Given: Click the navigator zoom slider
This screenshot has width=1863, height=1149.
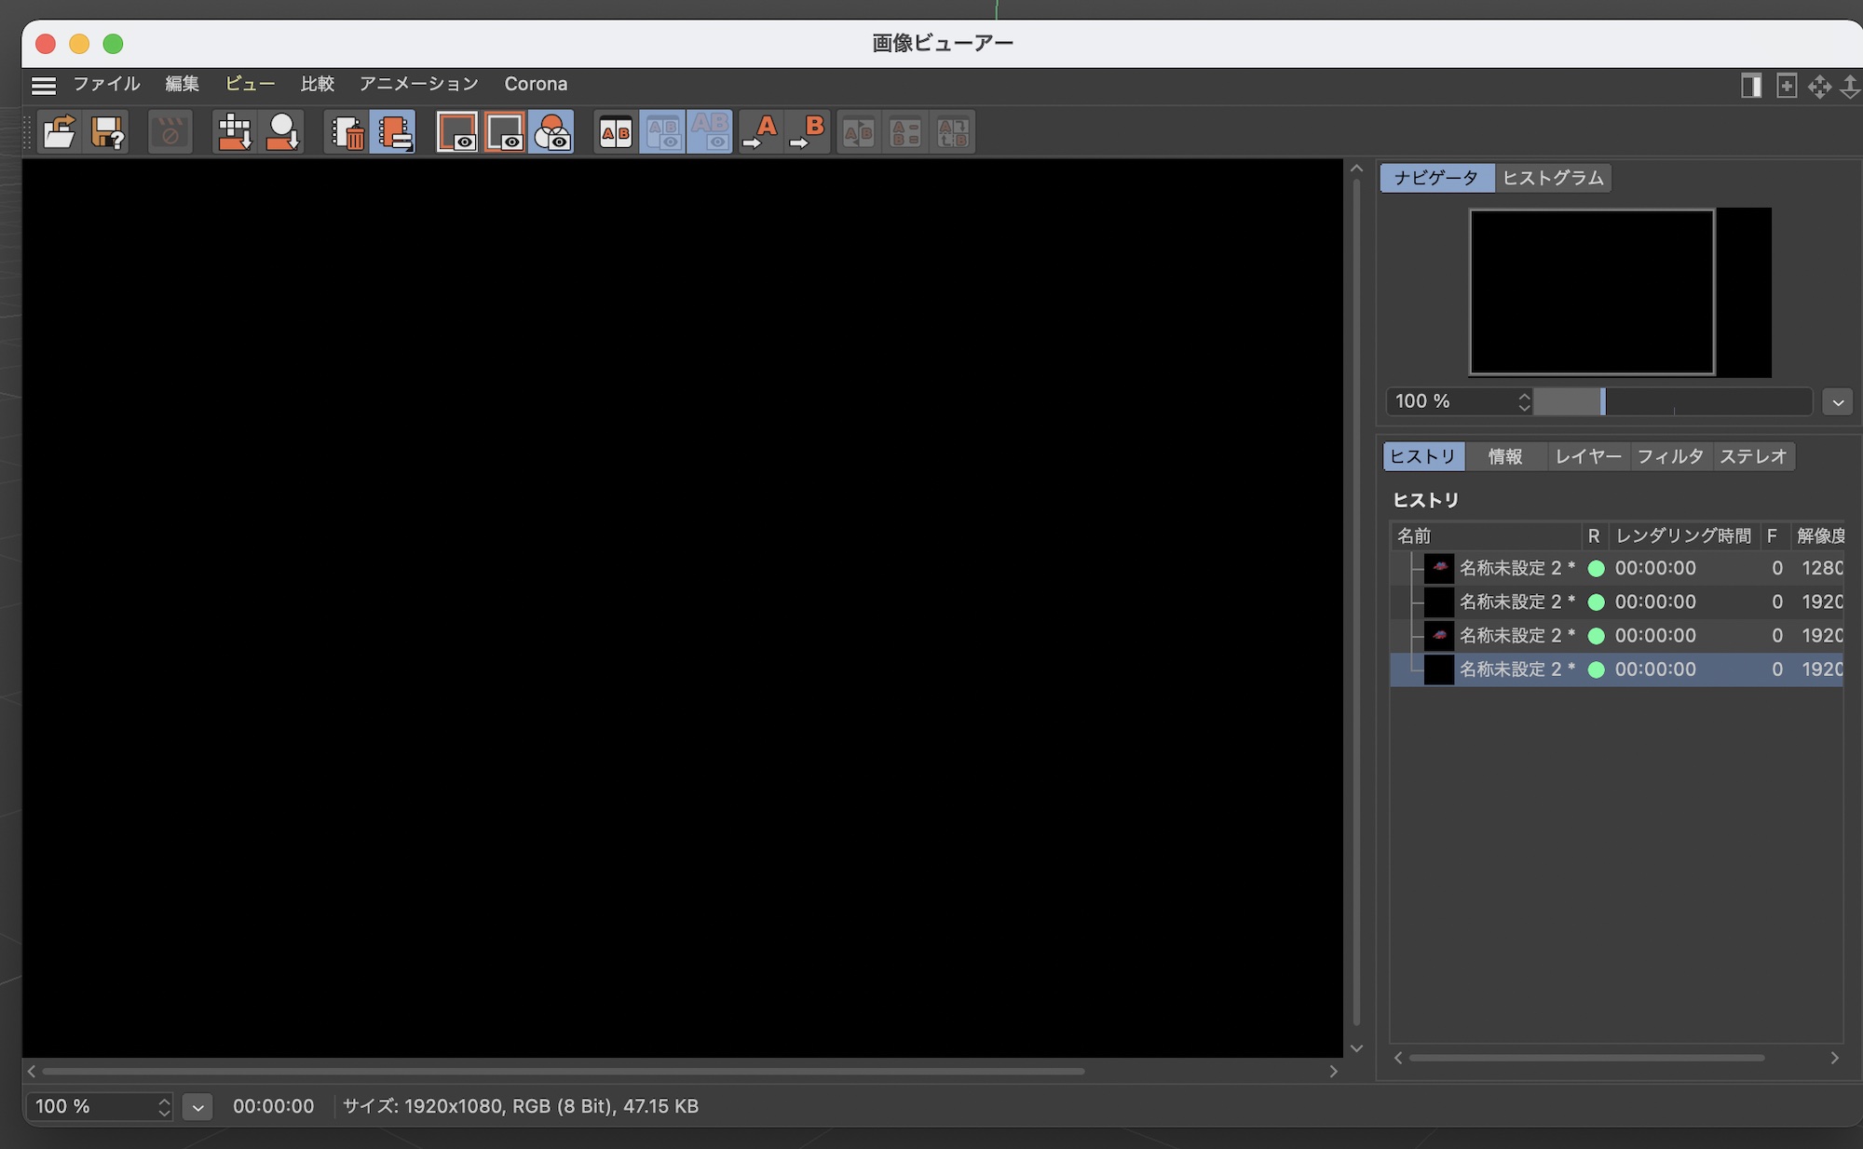Looking at the screenshot, I should click(x=1672, y=402).
